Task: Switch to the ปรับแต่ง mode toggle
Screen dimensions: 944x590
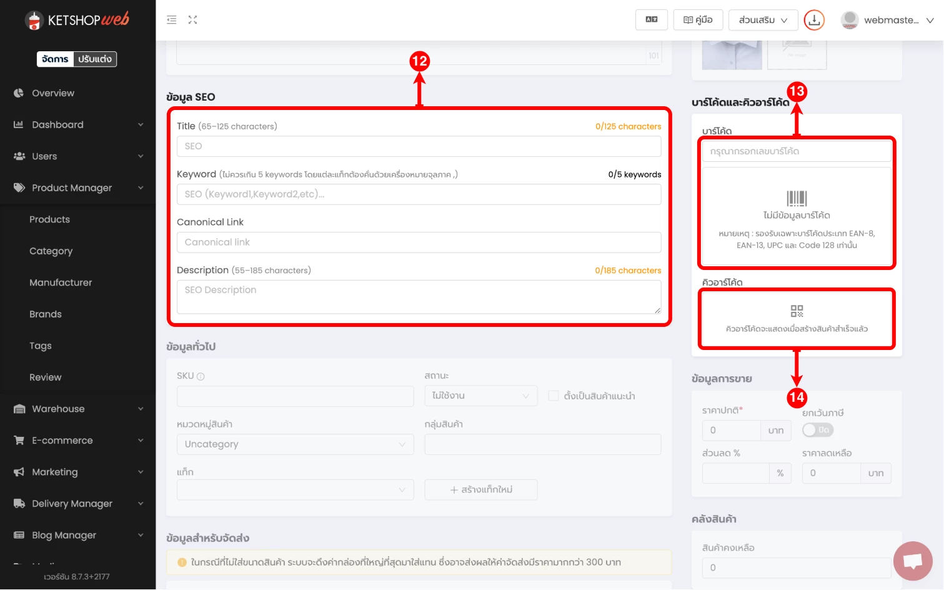Action: pos(95,59)
